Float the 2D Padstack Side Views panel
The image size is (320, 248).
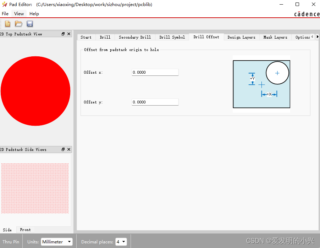point(63,150)
